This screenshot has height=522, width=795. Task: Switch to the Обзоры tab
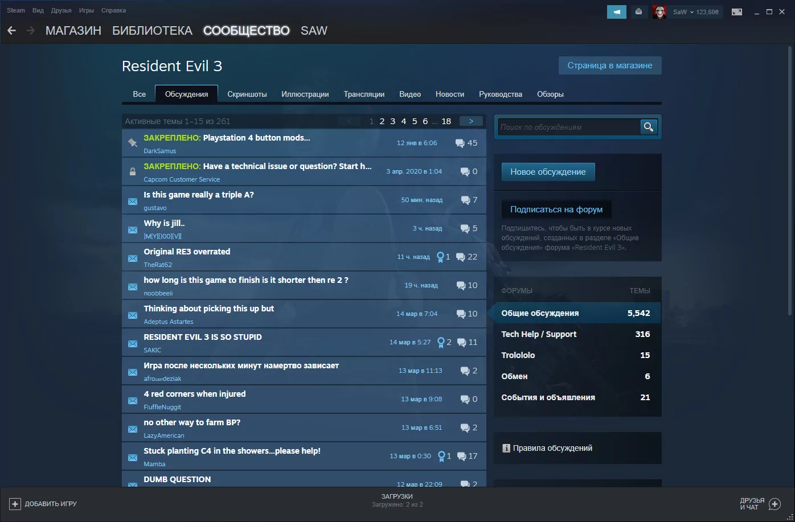pos(550,94)
